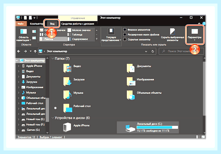Choose the Плитка layout

pyautogui.click(x=53, y=39)
